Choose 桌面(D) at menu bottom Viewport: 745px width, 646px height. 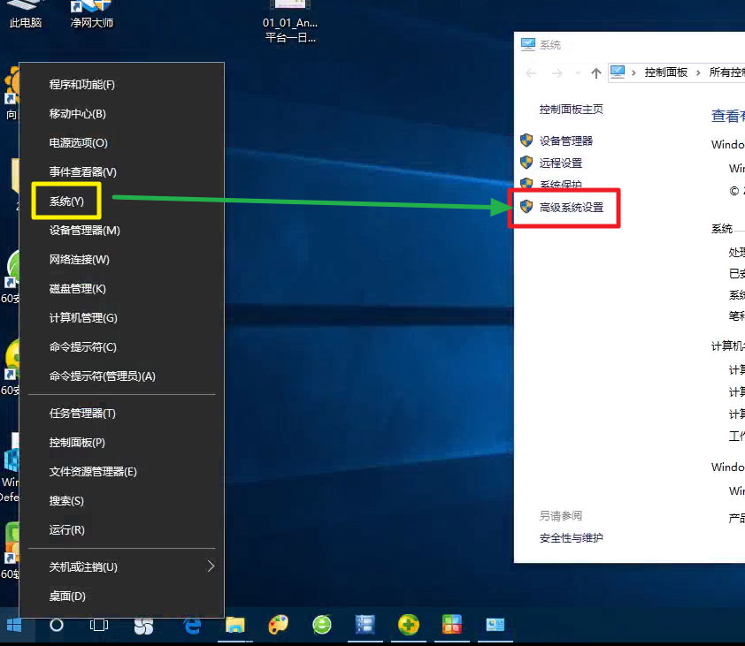click(x=67, y=597)
